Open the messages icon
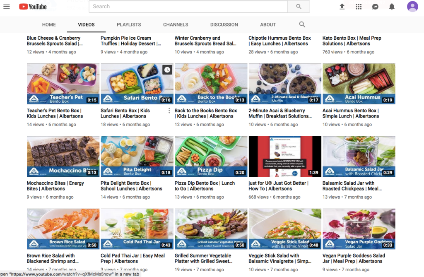This screenshot has height=277, width=424. (375, 7)
